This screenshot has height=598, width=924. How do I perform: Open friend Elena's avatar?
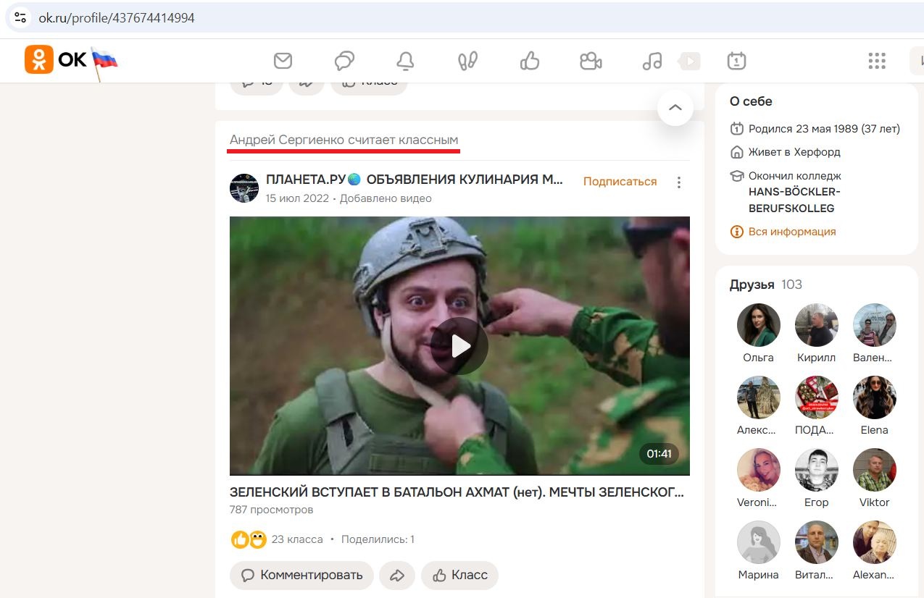tap(875, 397)
